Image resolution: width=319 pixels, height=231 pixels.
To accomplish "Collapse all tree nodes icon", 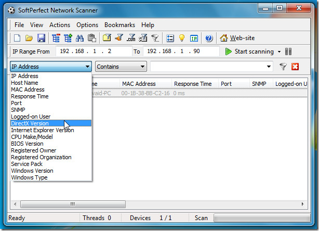I will (56, 38).
